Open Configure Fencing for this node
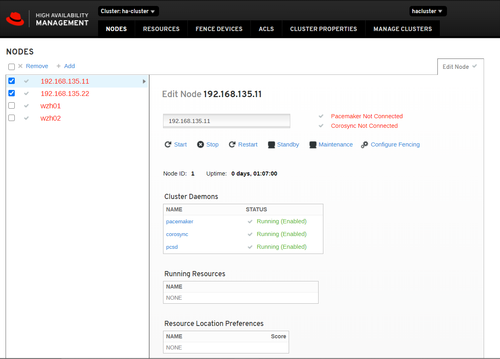Screen dimensions: 500x359 point(390,144)
